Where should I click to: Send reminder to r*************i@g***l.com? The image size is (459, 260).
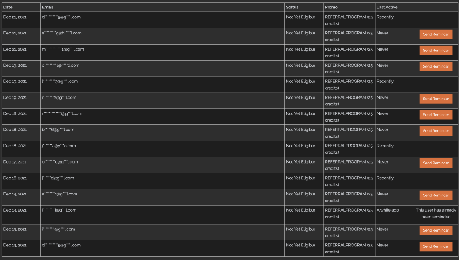pos(436,115)
